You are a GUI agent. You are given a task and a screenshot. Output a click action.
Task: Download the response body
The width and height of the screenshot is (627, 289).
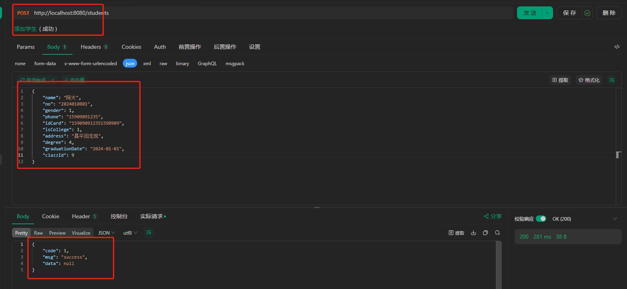(x=473, y=233)
